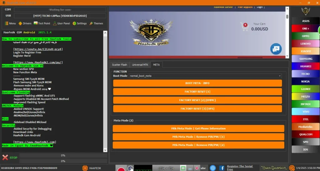320x171 pixels.
Task: Select the SAMSUNG brand button
Action: [306, 59]
